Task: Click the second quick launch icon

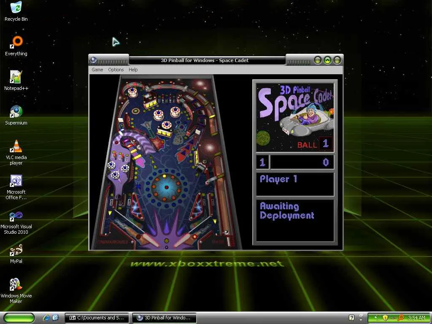Action: 55,318
